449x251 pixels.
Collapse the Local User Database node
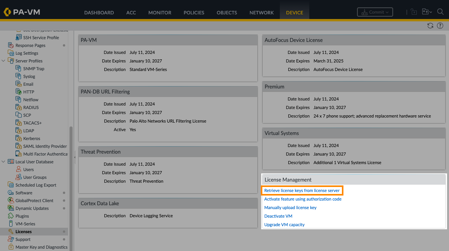point(4,162)
